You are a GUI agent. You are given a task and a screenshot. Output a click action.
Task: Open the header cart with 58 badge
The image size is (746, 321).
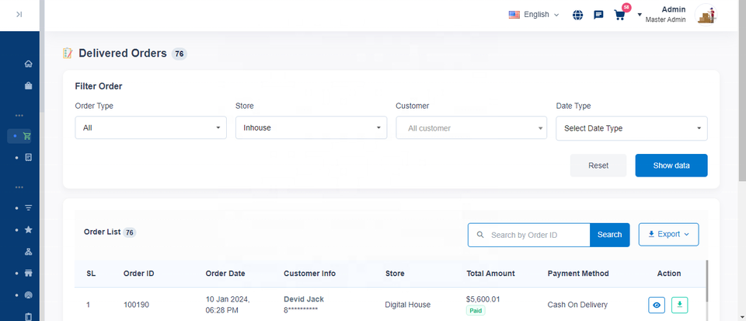619,15
